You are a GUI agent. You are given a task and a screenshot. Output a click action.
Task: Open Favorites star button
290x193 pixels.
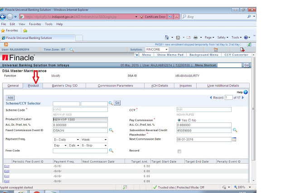[x=10, y=30]
